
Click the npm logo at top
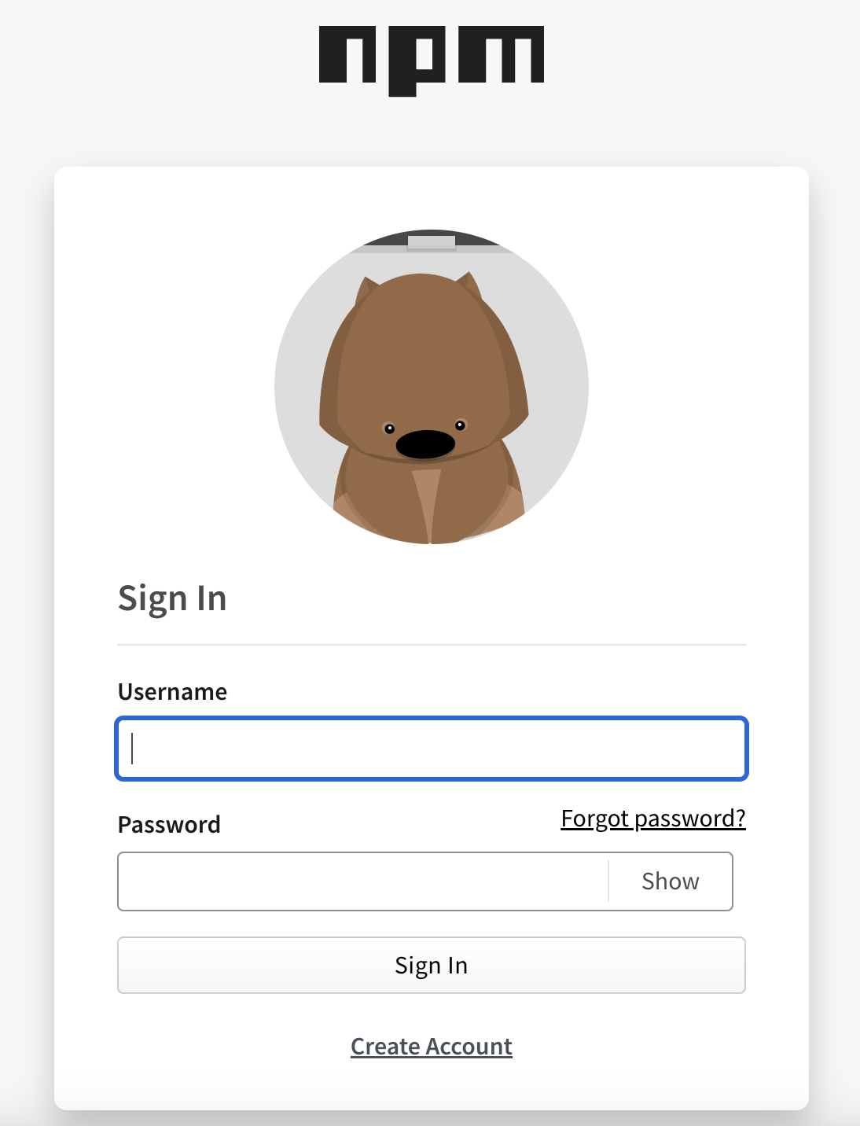click(x=431, y=61)
